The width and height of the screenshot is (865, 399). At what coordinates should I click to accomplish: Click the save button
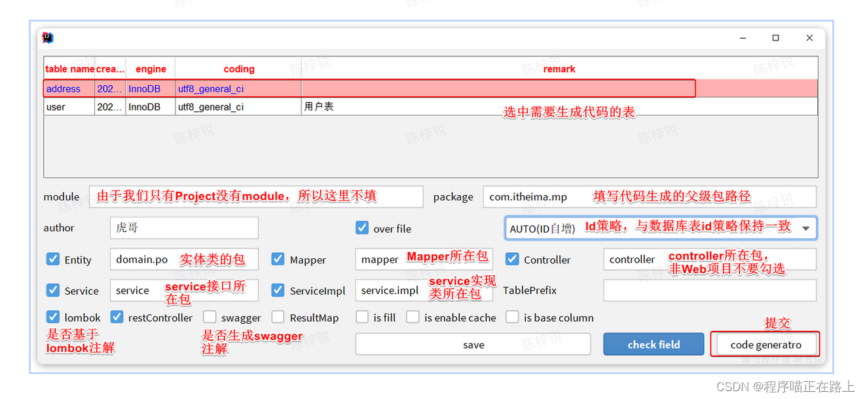pos(473,345)
